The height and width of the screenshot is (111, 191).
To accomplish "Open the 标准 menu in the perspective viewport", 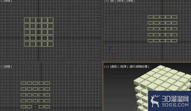I will (124, 67).
